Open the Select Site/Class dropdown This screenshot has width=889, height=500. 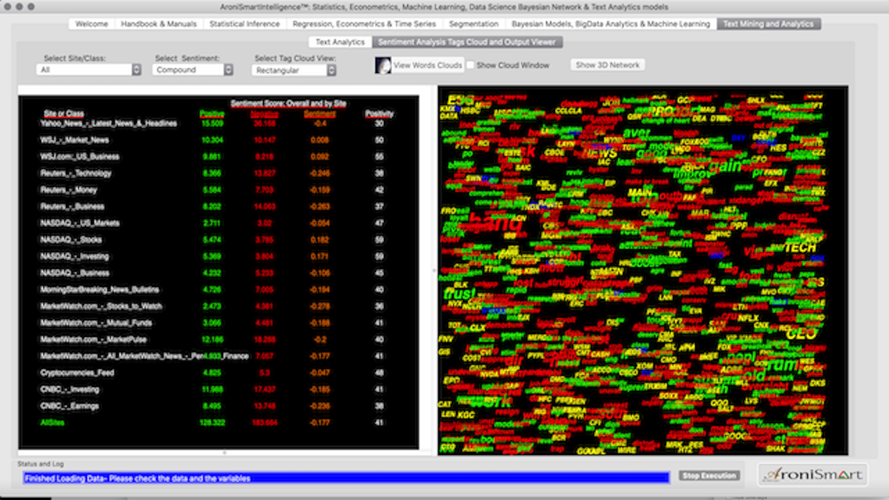coord(88,70)
